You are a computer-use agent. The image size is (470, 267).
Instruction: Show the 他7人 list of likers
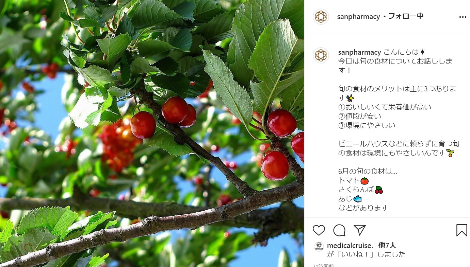click(x=387, y=246)
